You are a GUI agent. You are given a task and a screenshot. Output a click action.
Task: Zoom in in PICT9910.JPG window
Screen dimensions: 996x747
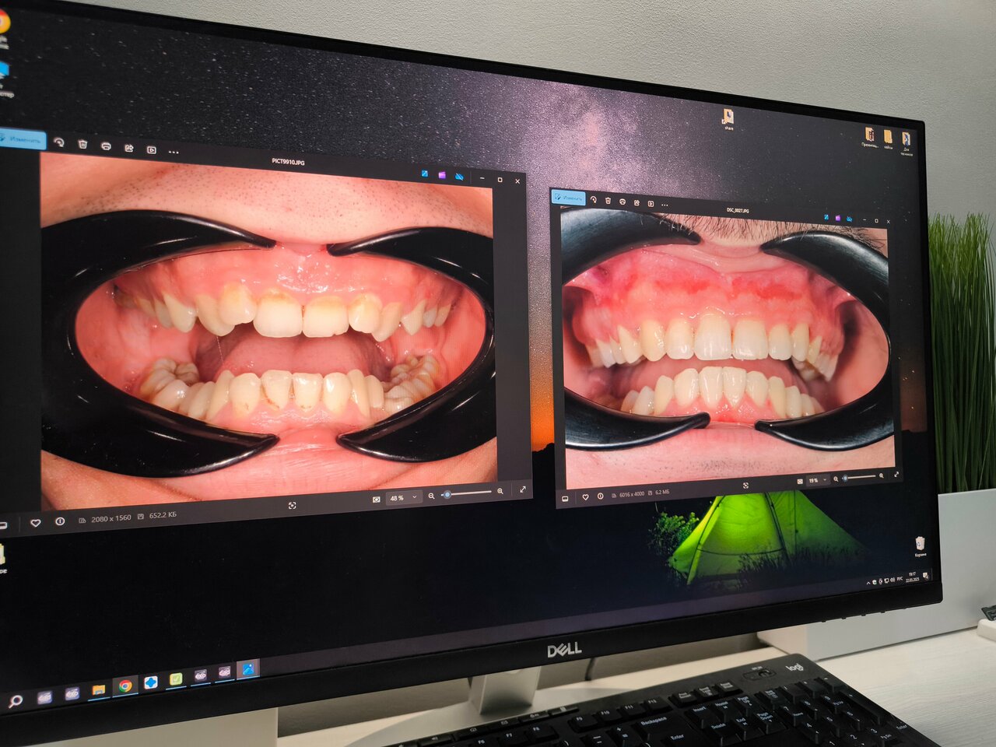[500, 491]
